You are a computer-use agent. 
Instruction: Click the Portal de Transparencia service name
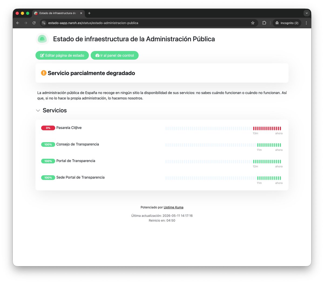point(76,161)
